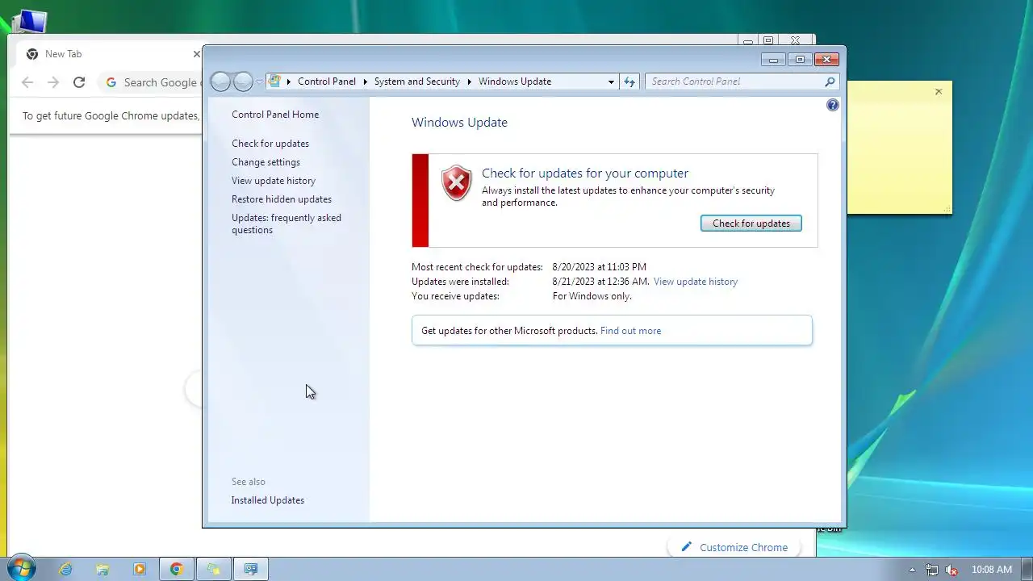This screenshot has width=1033, height=581.
Task: Open Check for updates in sidebar
Action: click(270, 144)
